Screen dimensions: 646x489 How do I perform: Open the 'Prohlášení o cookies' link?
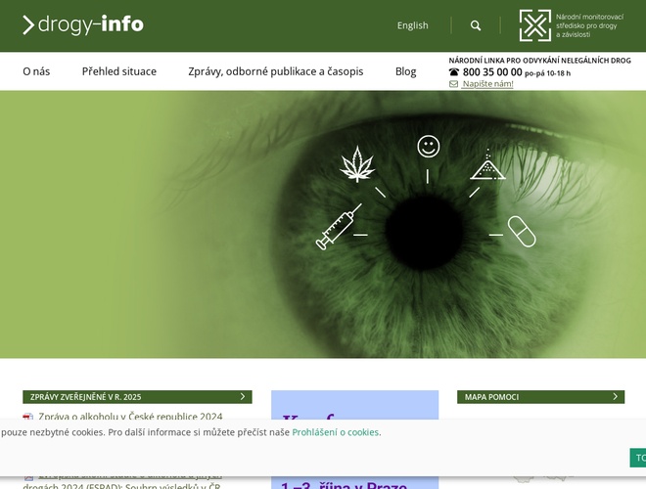[x=336, y=432]
